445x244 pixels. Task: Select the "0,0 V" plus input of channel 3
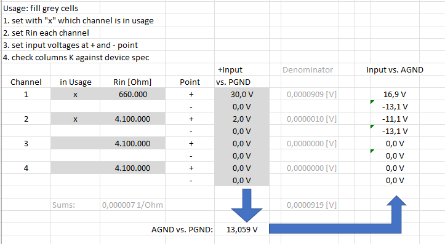click(242, 144)
